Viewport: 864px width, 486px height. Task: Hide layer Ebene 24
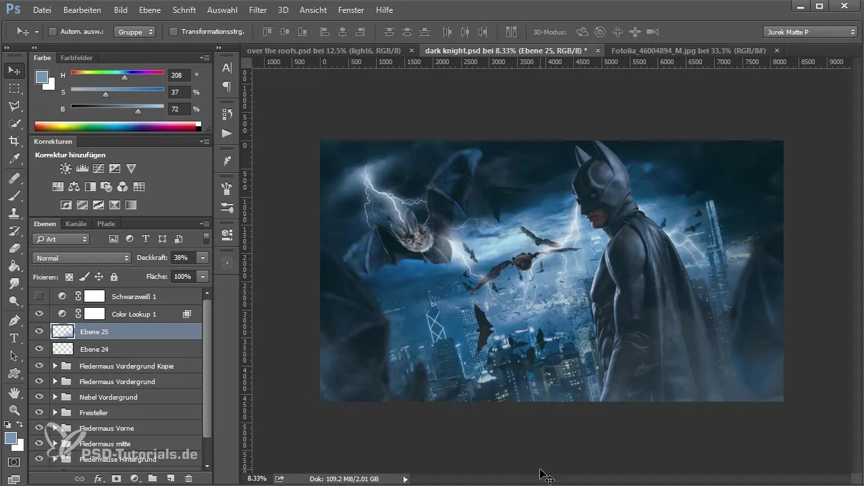click(39, 349)
